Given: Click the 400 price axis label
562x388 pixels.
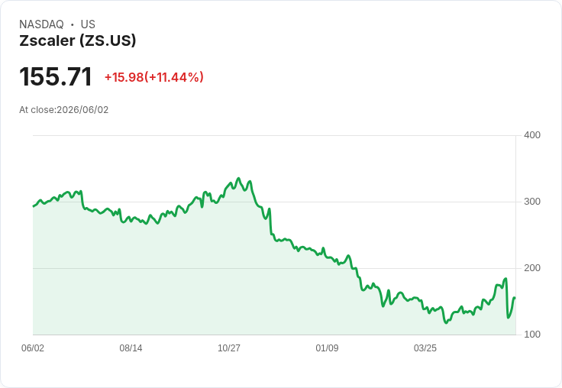Looking at the screenshot, I should pyautogui.click(x=532, y=135).
